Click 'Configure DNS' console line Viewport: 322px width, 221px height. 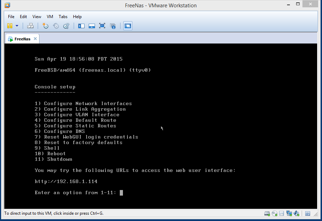click(x=60, y=131)
